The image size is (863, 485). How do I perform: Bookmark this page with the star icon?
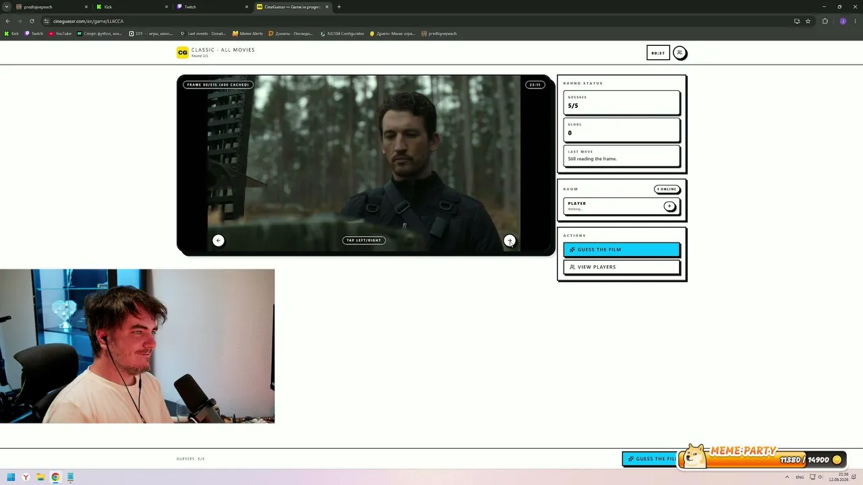click(808, 21)
